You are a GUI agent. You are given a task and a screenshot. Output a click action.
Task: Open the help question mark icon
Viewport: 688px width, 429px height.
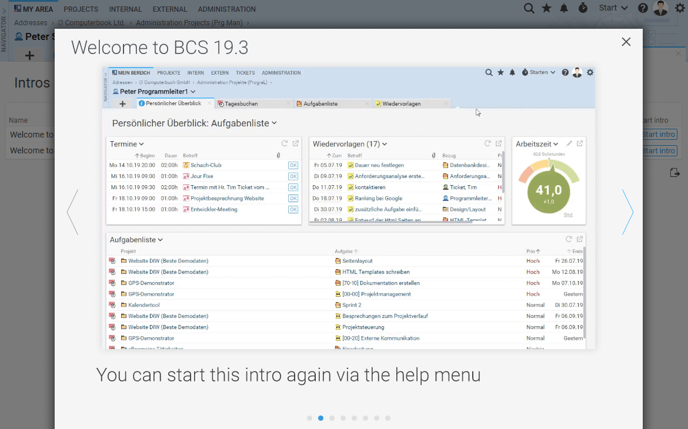pyautogui.click(x=643, y=8)
